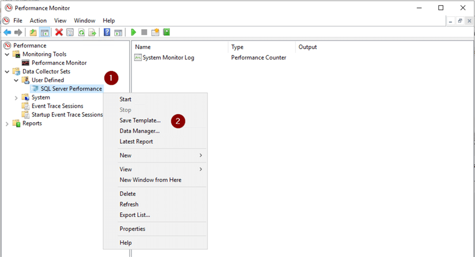Click the Performance Counter type cell

click(259, 57)
